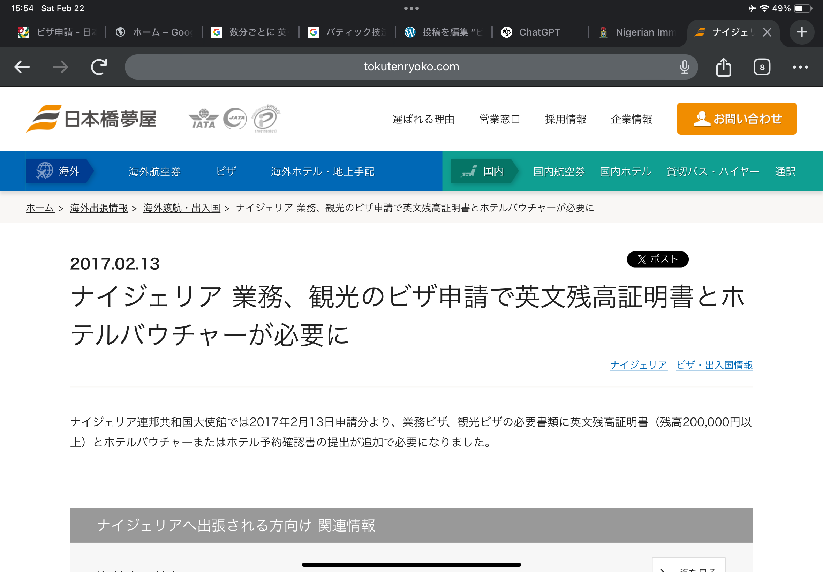Screen dimensions: 823x572
Task: Tap the tokutenryoko.com address bar
Action: (411, 67)
